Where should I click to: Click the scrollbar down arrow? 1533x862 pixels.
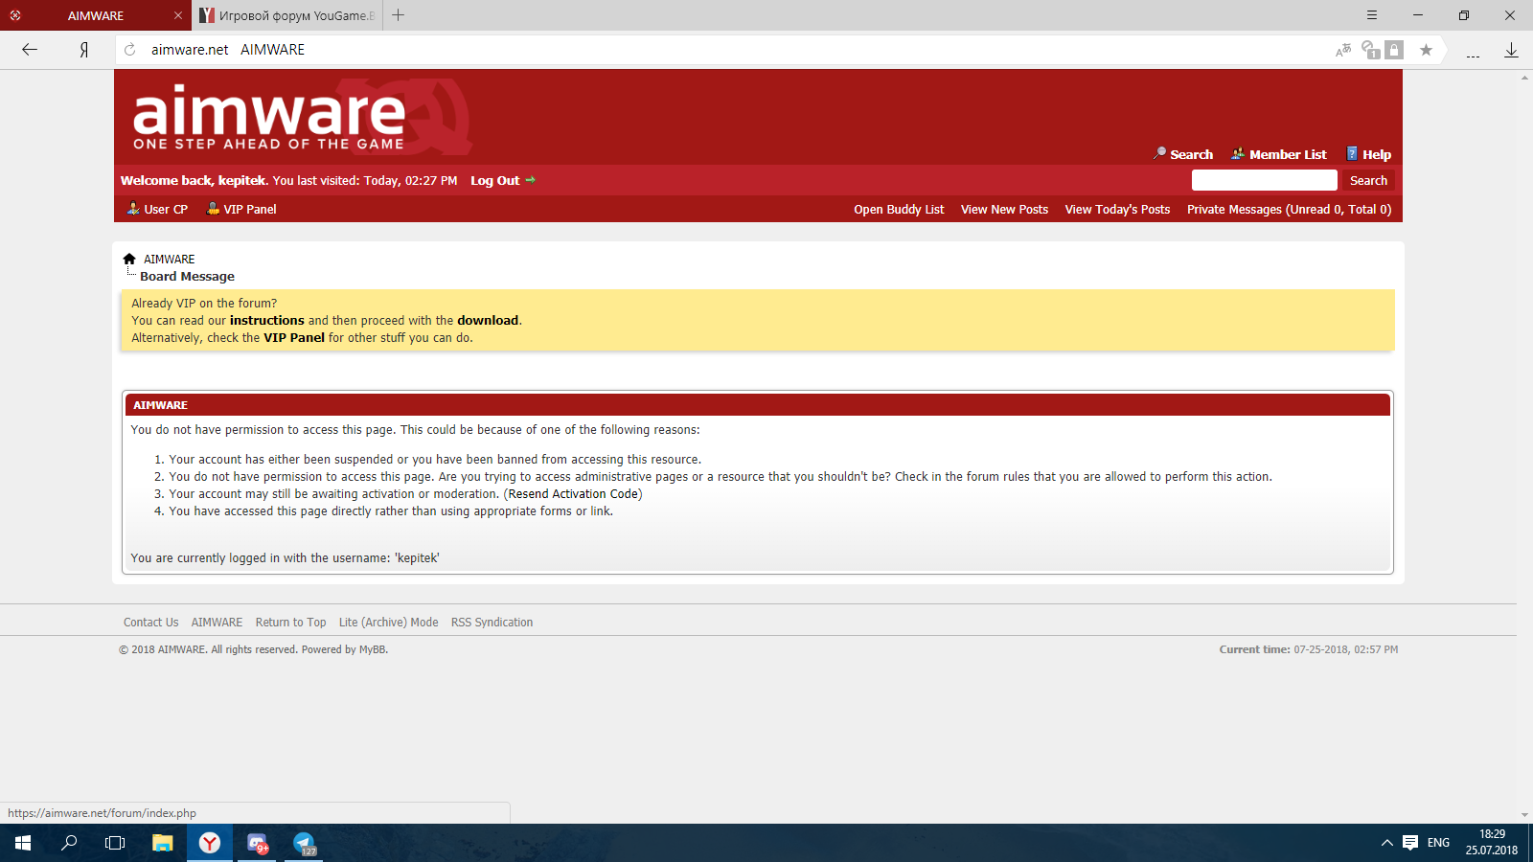coord(1524,815)
